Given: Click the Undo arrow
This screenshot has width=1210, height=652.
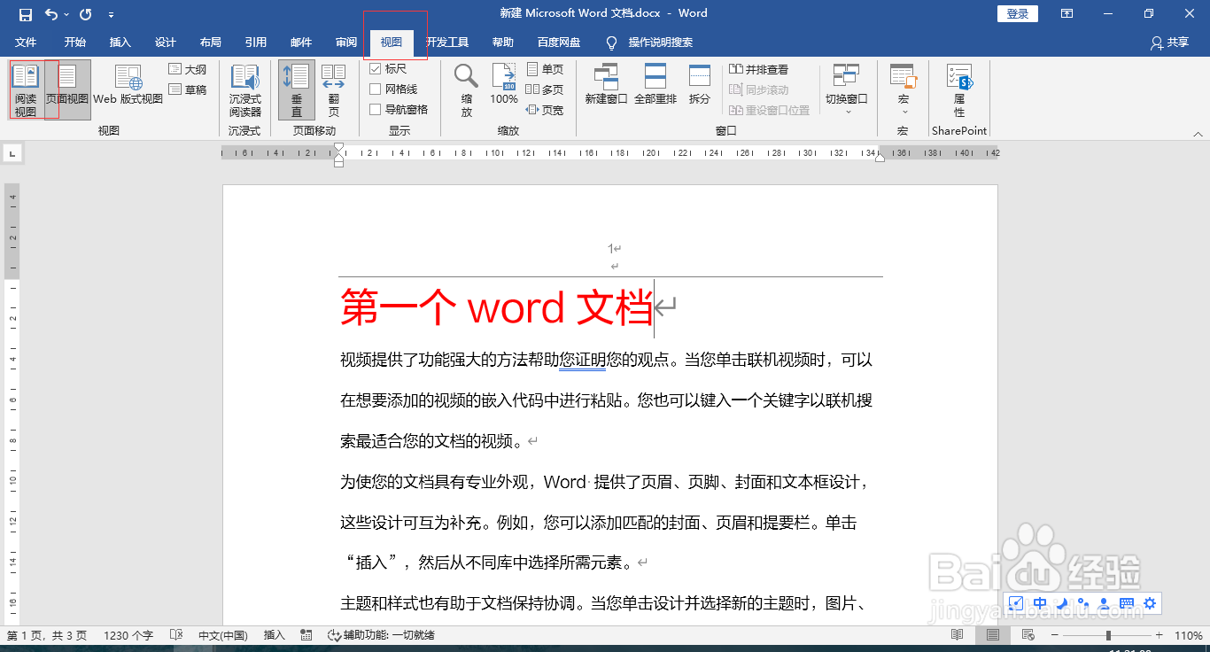Looking at the screenshot, I should (51, 14).
